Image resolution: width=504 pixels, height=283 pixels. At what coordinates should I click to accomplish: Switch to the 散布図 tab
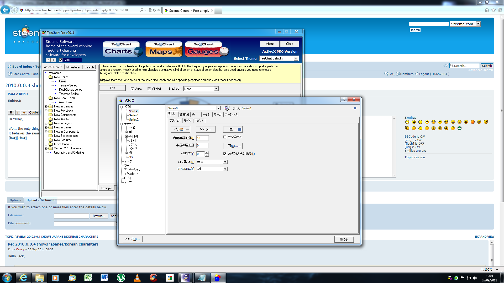184,115
